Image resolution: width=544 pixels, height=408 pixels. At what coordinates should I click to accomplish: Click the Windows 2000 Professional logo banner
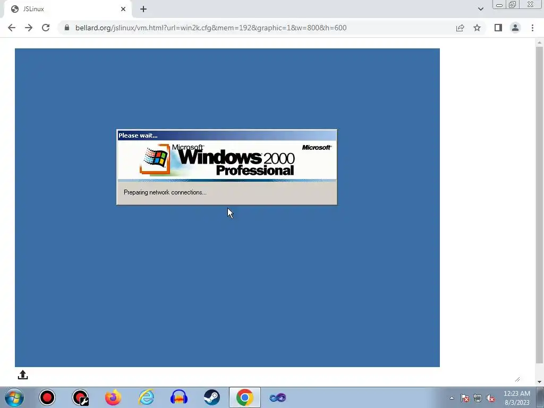pos(227,160)
